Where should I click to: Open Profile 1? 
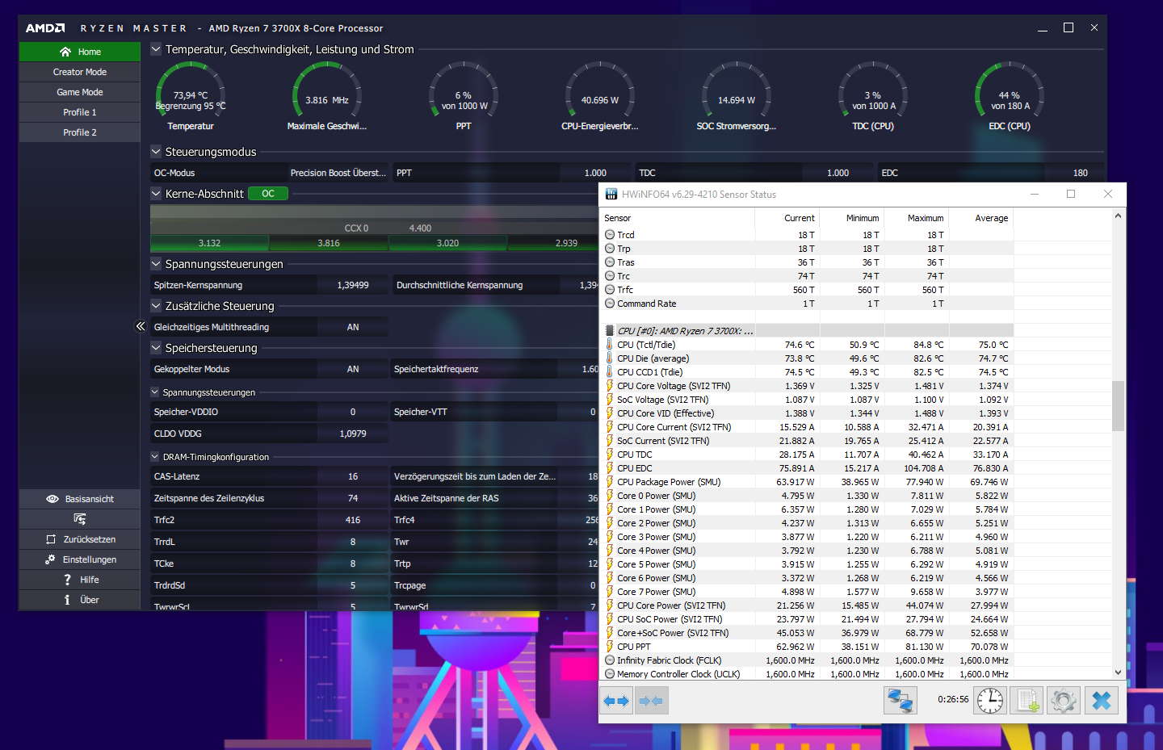pyautogui.click(x=80, y=112)
